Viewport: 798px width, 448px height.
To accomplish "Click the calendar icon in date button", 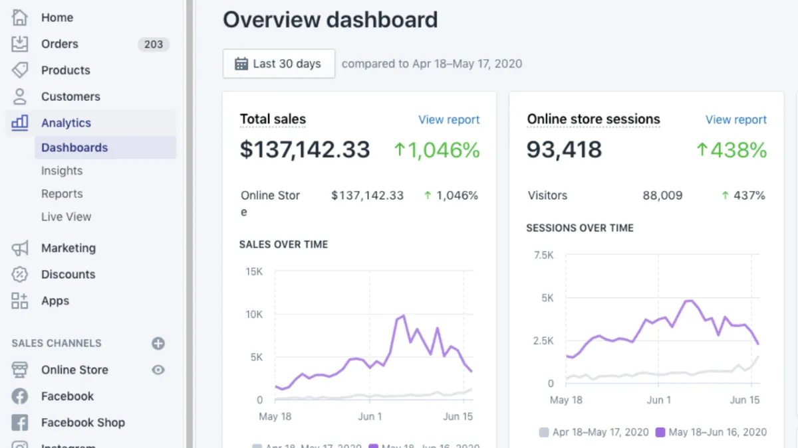I will (x=241, y=64).
